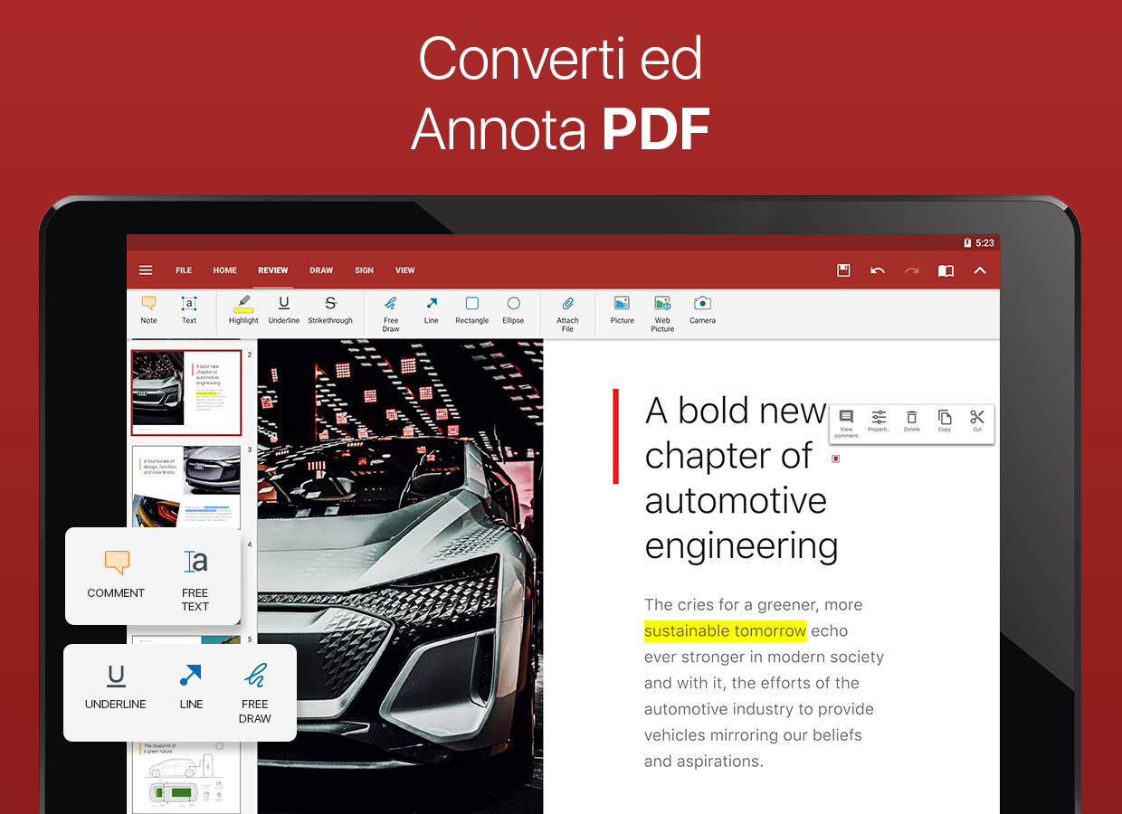1122x814 pixels.
Task: Undo the last action
Action: (x=878, y=270)
